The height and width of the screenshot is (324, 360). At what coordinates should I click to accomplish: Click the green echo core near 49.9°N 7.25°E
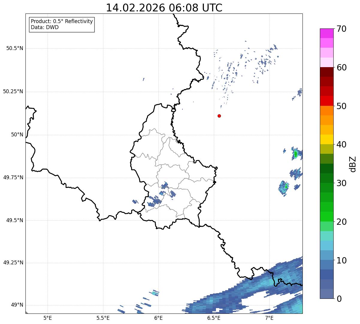click(296, 154)
